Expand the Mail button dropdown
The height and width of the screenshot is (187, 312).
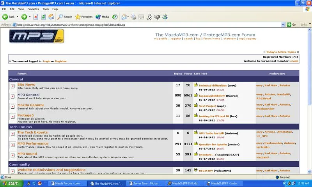coord(128,17)
